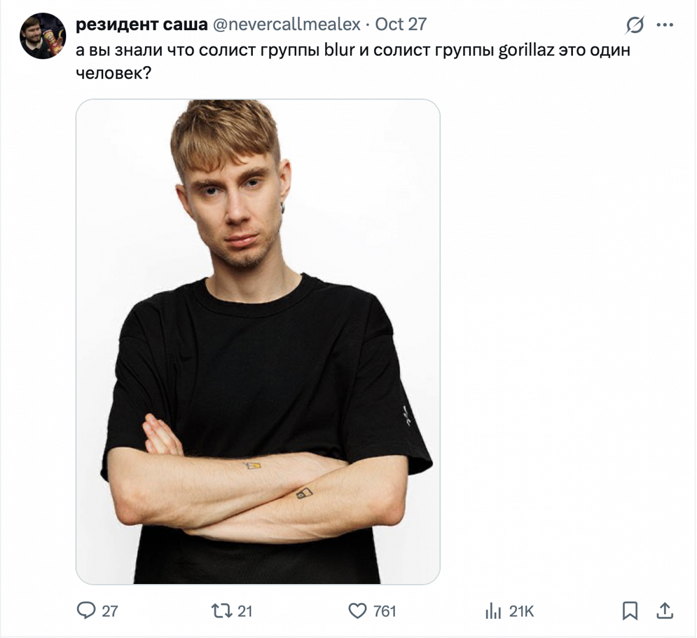
Task: Click the repost arrows icon
Action: click(222, 610)
